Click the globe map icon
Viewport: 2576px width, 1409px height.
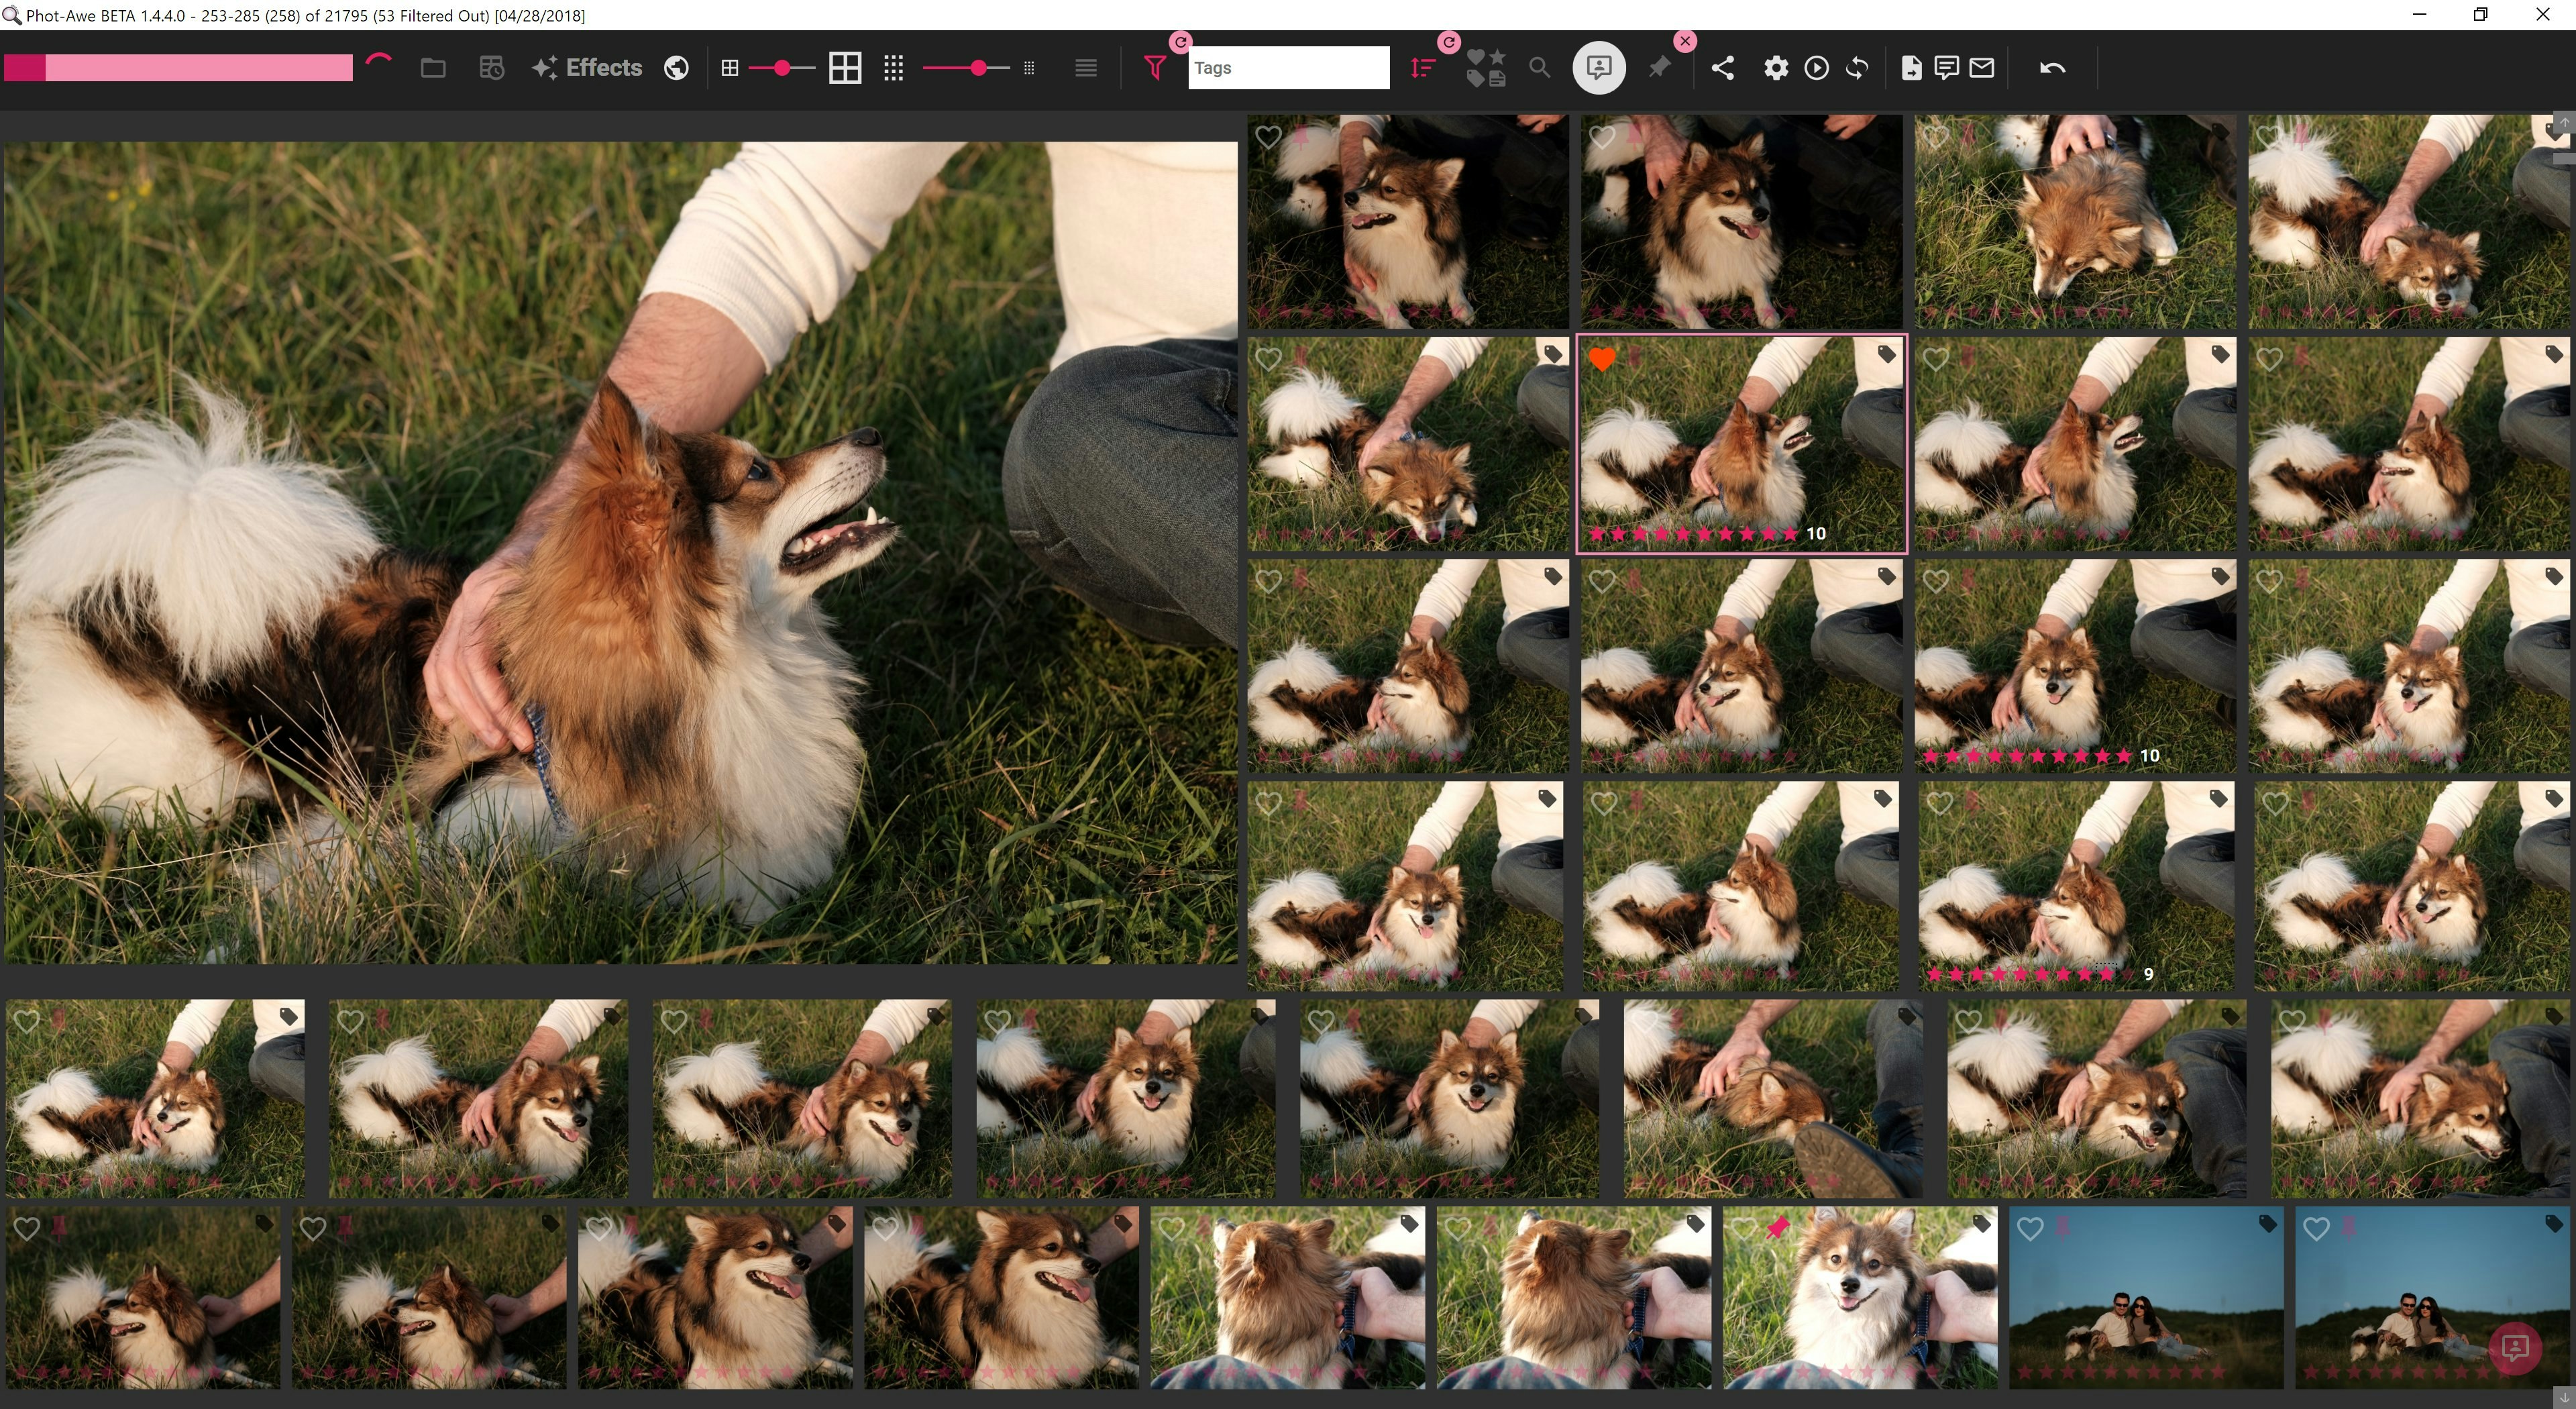676,68
